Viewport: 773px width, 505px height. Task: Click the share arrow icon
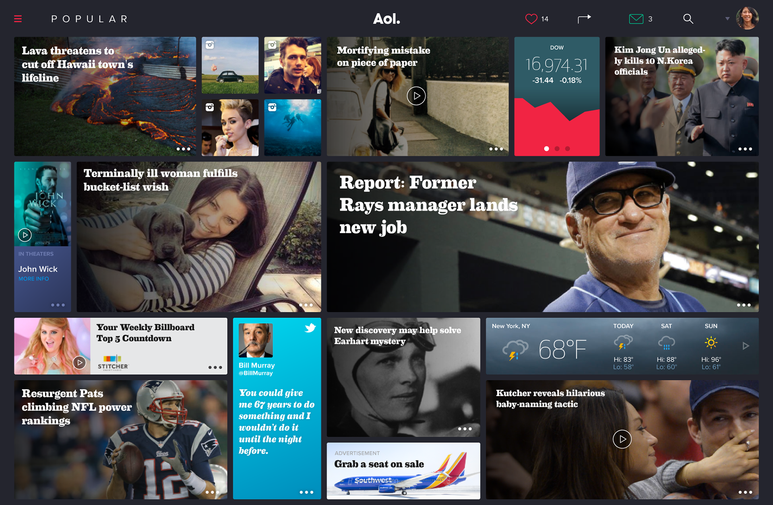(584, 19)
